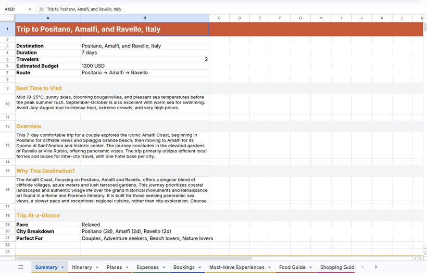Select 'Positano (3d), Amalfi (2d), Ravello (2d)' cell
Screen dimensions: 427x273
[145, 231]
